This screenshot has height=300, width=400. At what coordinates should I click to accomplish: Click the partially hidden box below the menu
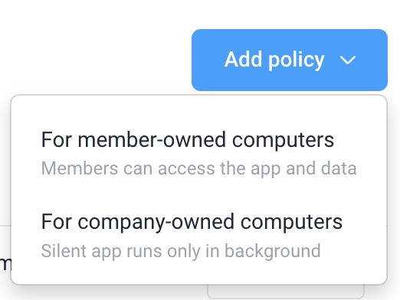coord(286,292)
